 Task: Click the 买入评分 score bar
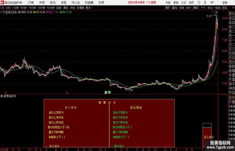coord(207,135)
